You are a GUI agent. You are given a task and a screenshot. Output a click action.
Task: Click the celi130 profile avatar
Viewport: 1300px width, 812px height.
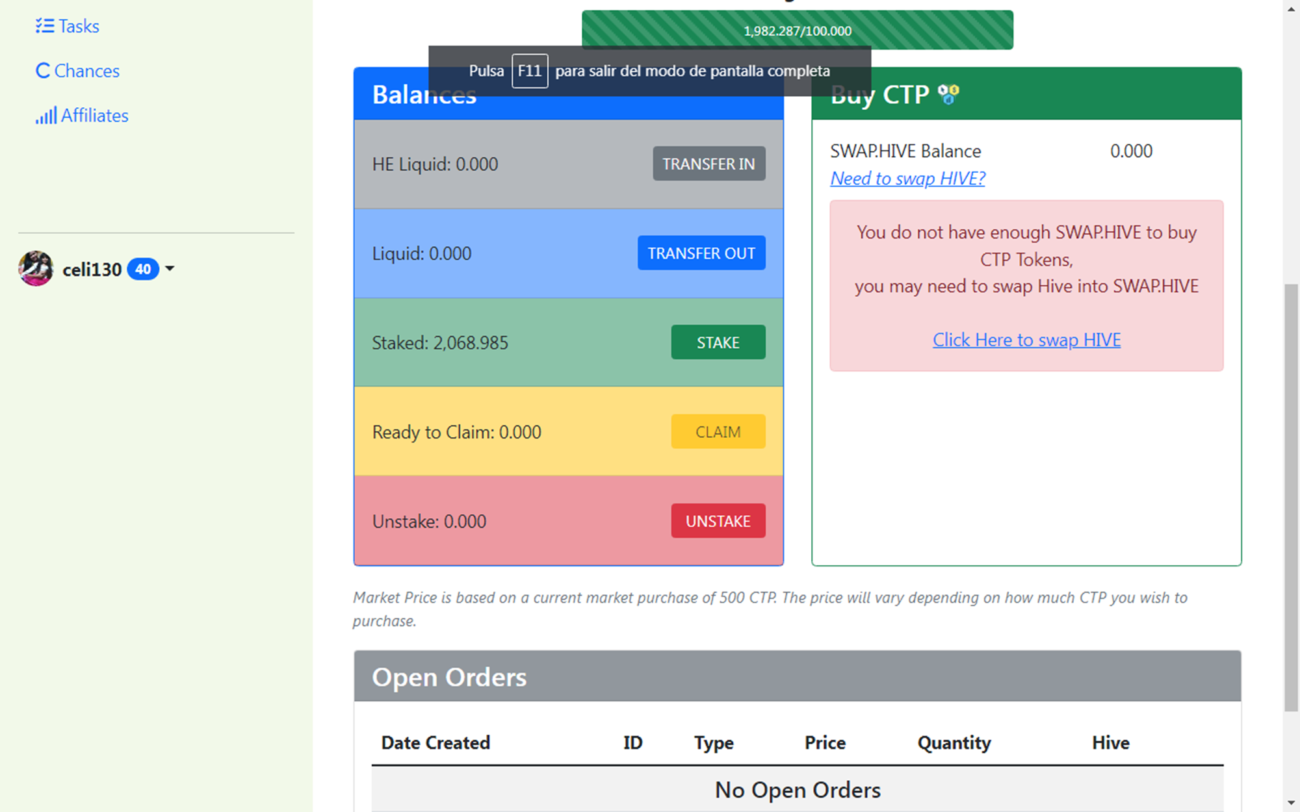(x=36, y=268)
